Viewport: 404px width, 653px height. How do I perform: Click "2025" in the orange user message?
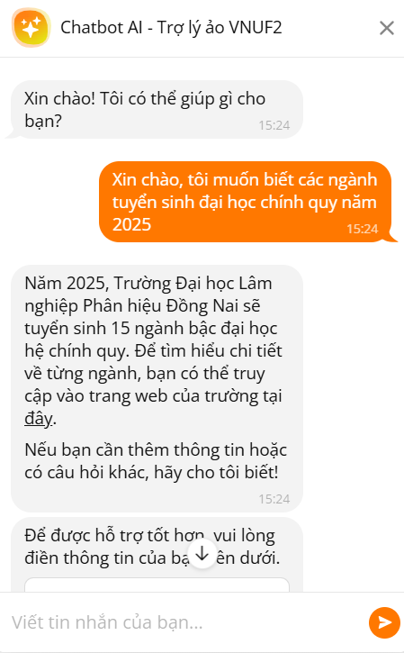[x=131, y=224]
